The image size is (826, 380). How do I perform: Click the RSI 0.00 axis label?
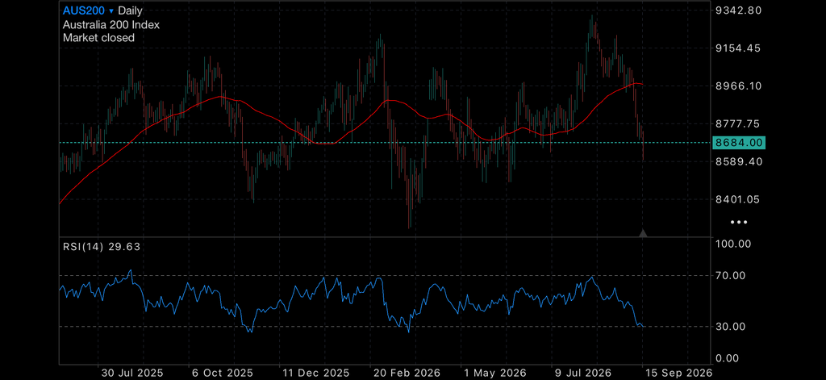point(728,358)
